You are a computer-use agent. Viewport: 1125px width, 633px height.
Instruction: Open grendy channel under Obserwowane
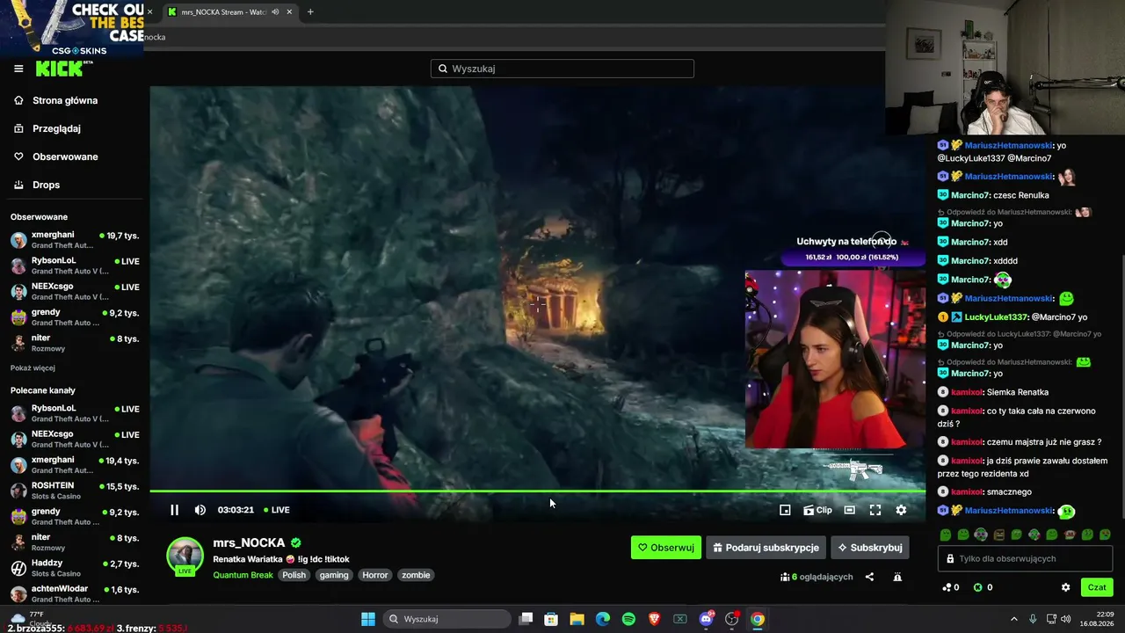point(75,317)
